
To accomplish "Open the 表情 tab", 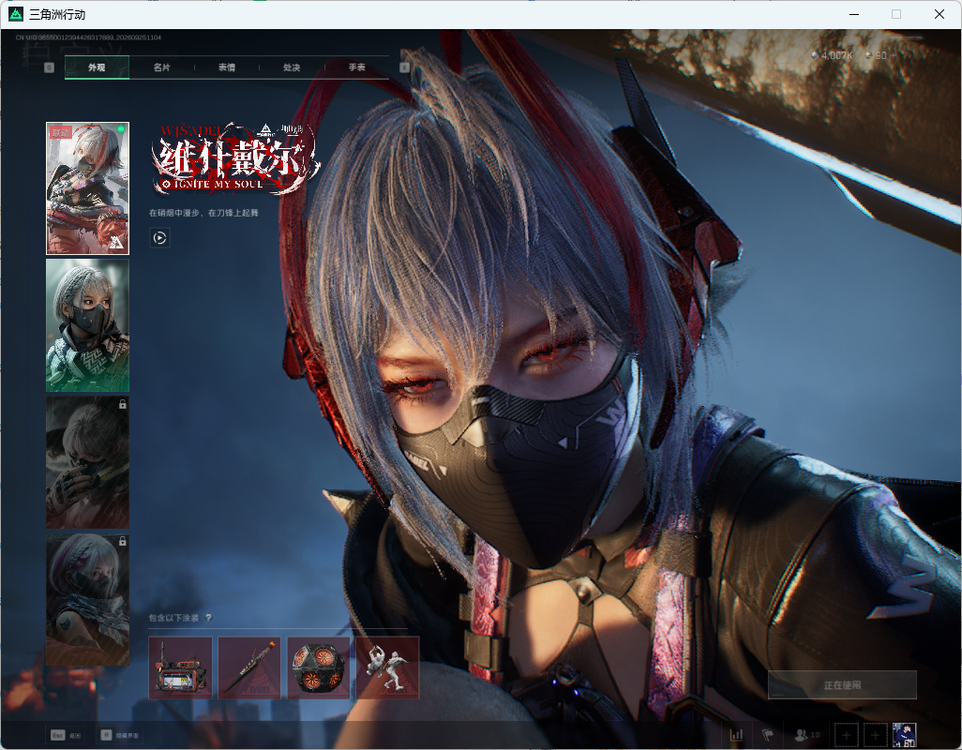I will pyautogui.click(x=226, y=67).
